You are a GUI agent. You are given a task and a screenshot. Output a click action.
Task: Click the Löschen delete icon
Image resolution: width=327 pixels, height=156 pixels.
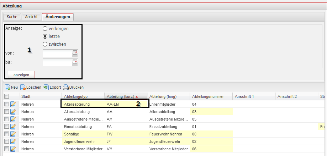click(x=23, y=87)
